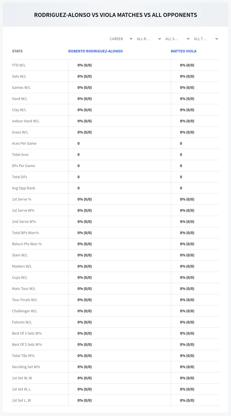This screenshot has width=231, height=416.
Task: Open Roberto Rodriguez-Alonso player link
Action: [x=95, y=51]
